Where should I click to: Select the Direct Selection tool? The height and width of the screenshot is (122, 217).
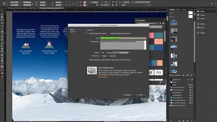point(2,14)
